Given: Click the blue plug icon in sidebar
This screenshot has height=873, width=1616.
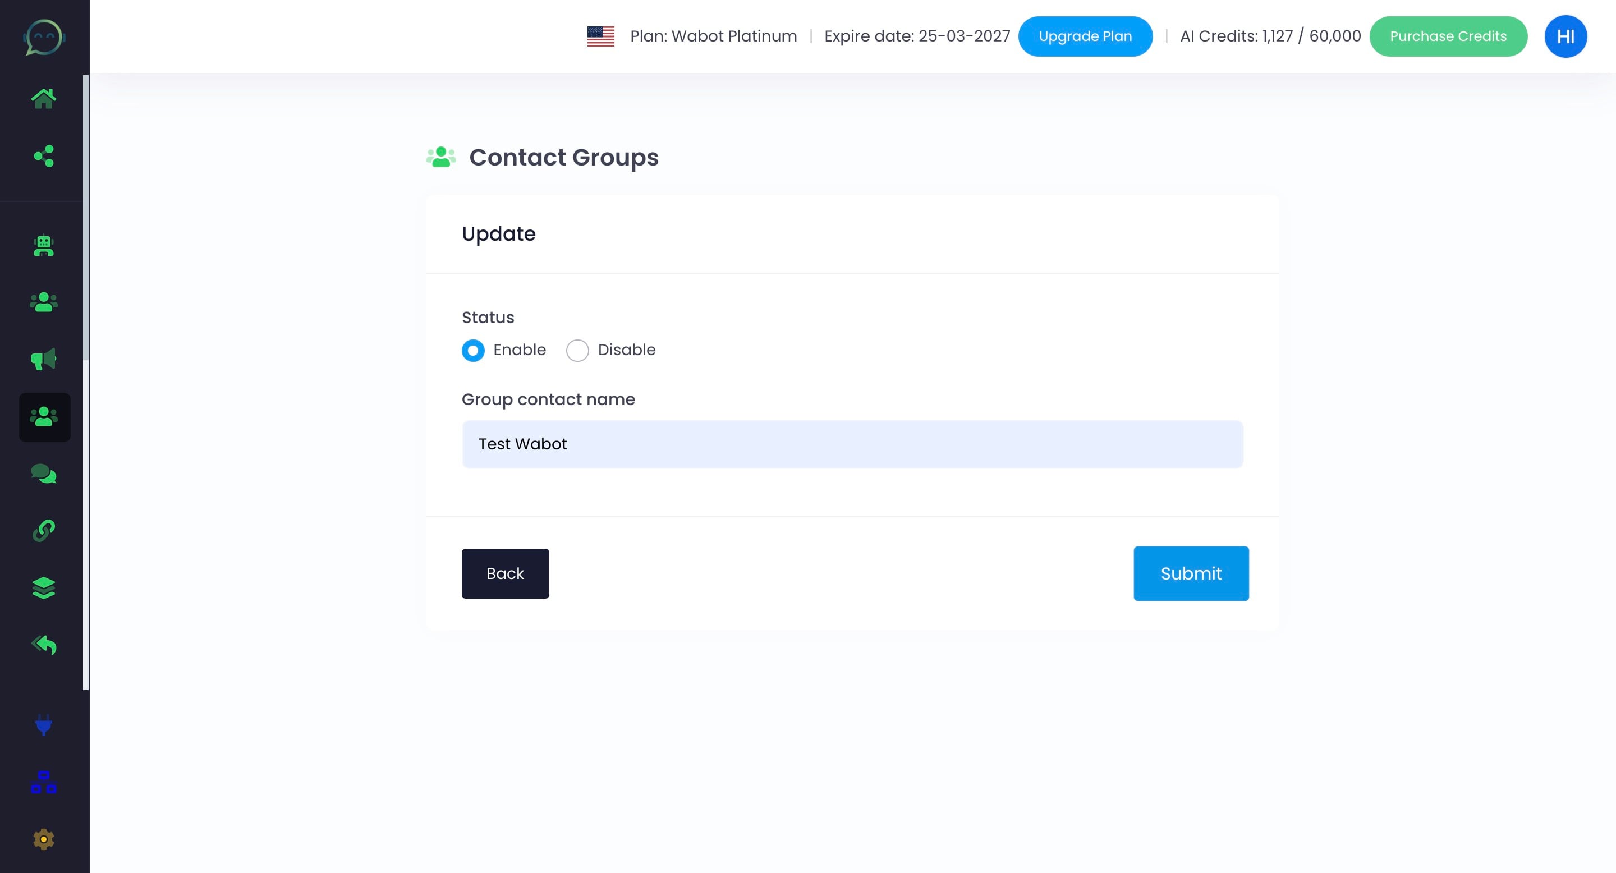Looking at the screenshot, I should 43,725.
